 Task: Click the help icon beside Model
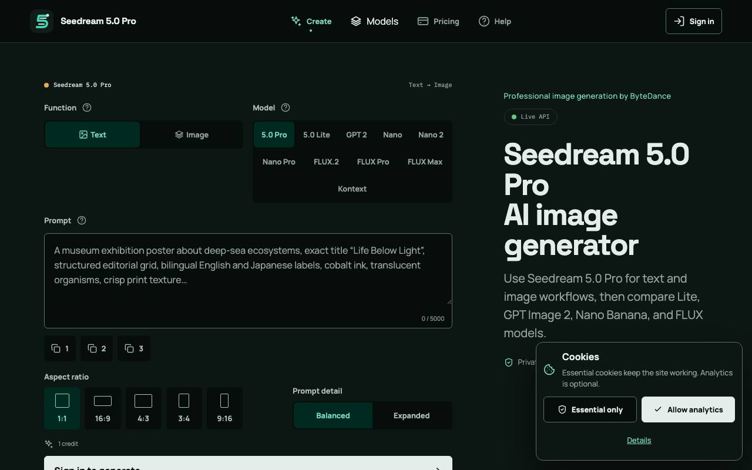286,108
